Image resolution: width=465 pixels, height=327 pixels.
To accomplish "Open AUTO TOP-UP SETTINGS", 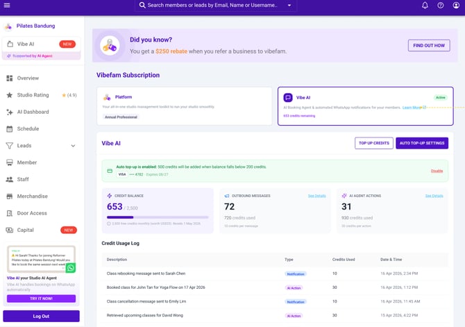I will tap(422, 143).
